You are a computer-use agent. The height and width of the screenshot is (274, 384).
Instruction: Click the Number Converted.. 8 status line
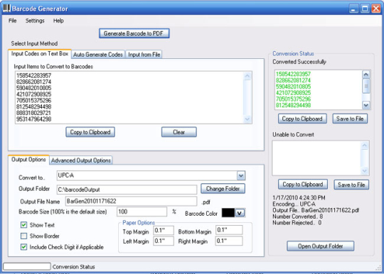click(297, 217)
